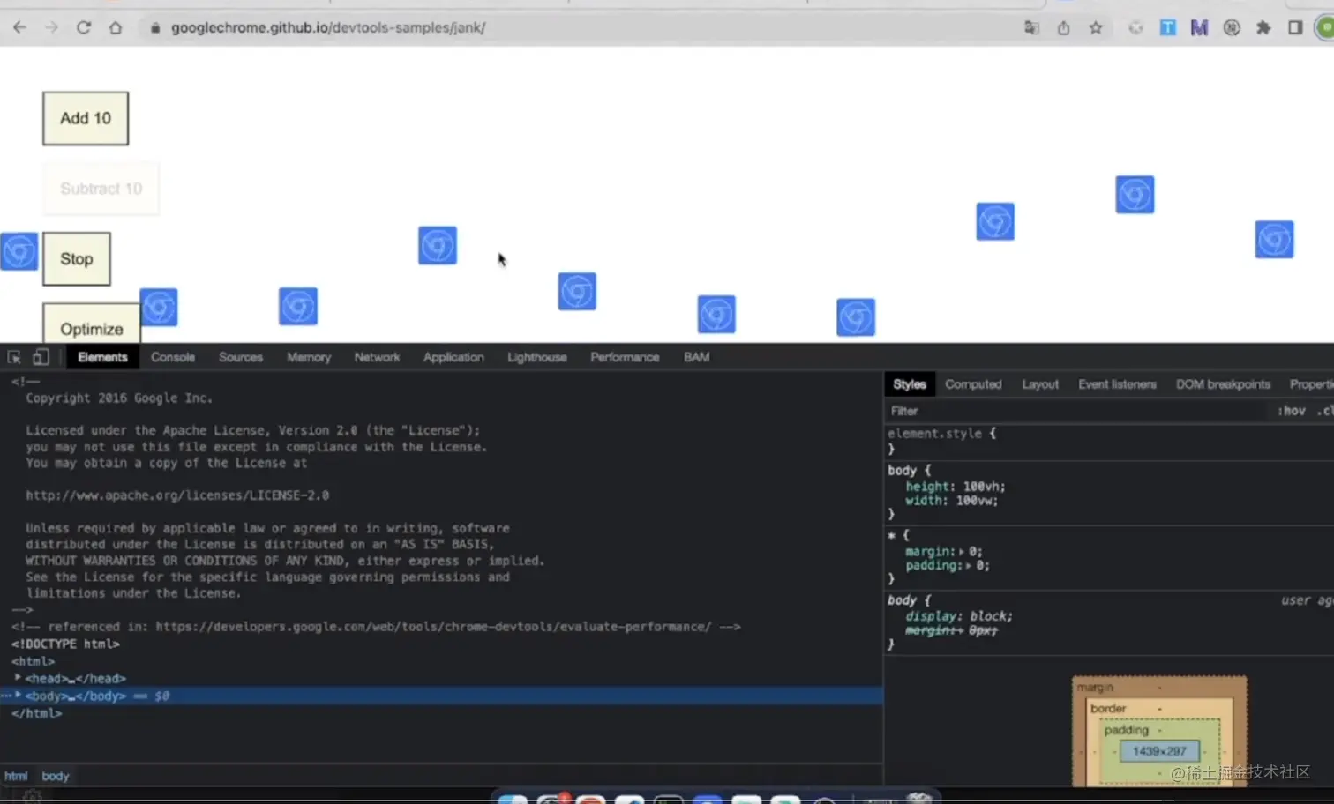Select the <!DOCTYPE html> line

tap(65, 644)
